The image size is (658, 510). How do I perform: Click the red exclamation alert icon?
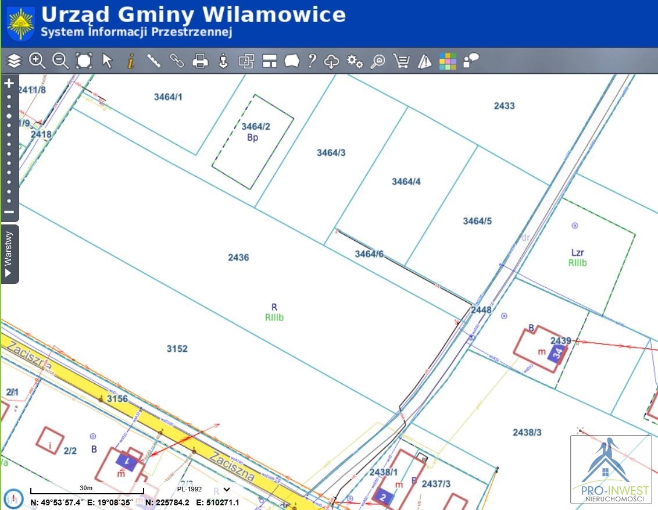tap(13, 498)
